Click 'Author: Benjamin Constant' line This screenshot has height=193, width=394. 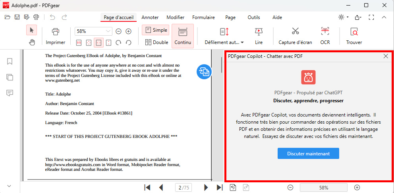click(x=70, y=103)
